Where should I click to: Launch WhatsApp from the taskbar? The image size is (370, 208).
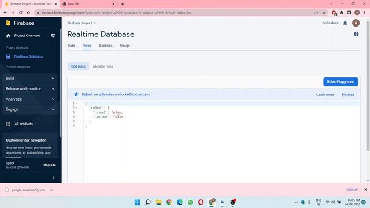tap(190, 202)
